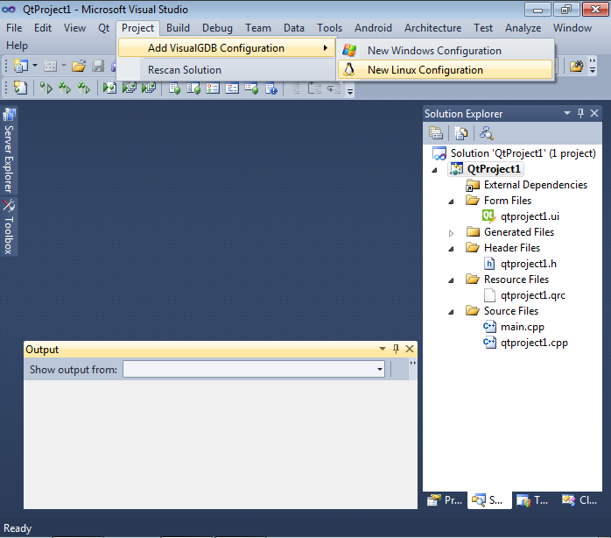Image resolution: width=611 pixels, height=538 pixels.
Task: Click the Show All Files icon in Solution Explorer
Action: [x=460, y=133]
